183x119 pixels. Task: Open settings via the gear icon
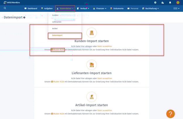point(155,2)
